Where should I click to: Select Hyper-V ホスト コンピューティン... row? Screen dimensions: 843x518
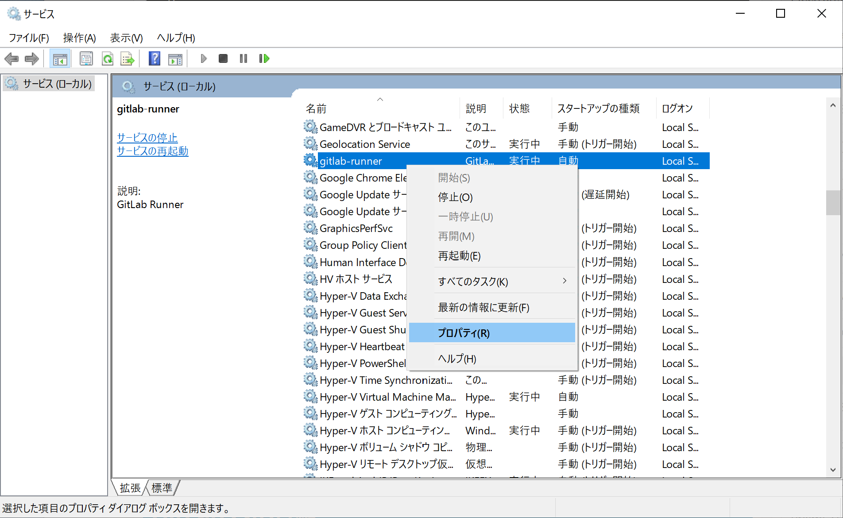pyautogui.click(x=507, y=430)
